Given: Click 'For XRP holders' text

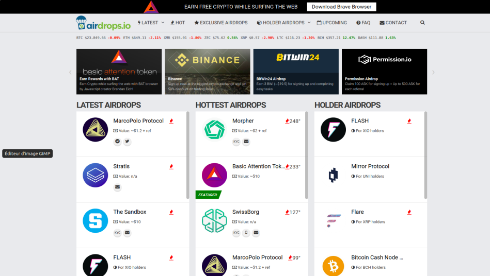Looking at the screenshot, I should 370,222.
